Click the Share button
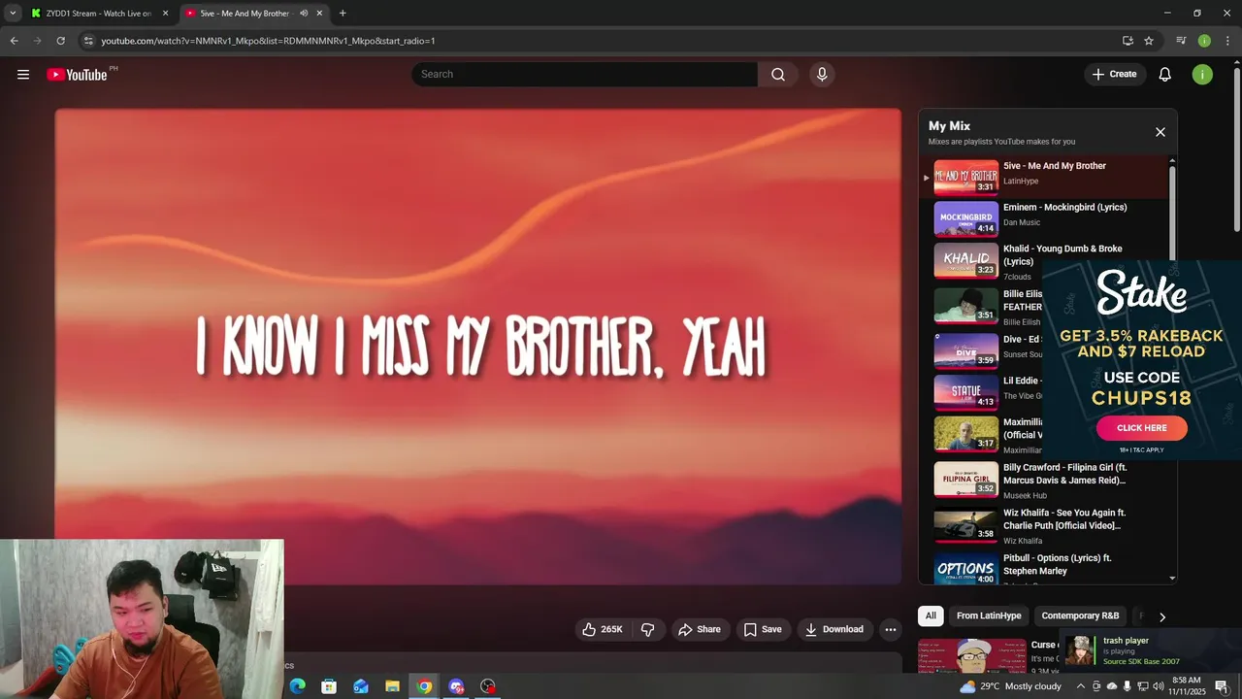 (700, 629)
